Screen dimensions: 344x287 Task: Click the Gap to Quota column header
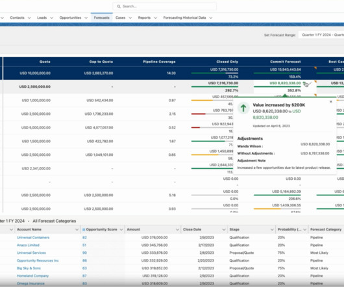click(x=101, y=62)
